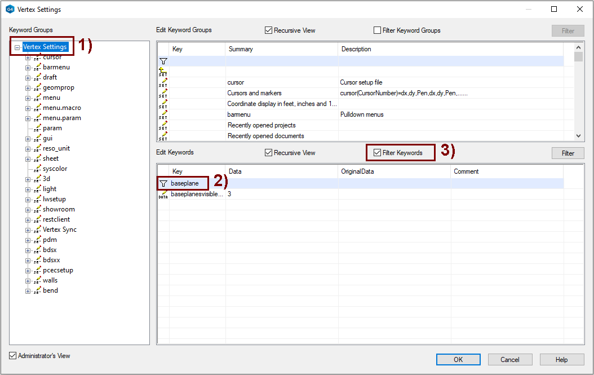Click the SET icon for Recently opened projects
Image resolution: width=594 pixels, height=375 pixels.
(163, 126)
